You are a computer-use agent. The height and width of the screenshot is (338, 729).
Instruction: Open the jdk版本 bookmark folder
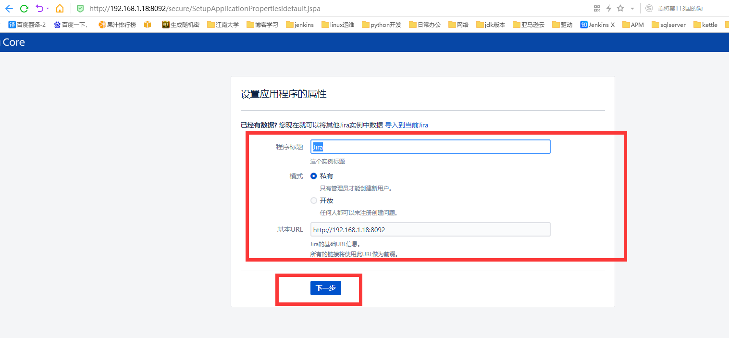(x=491, y=25)
